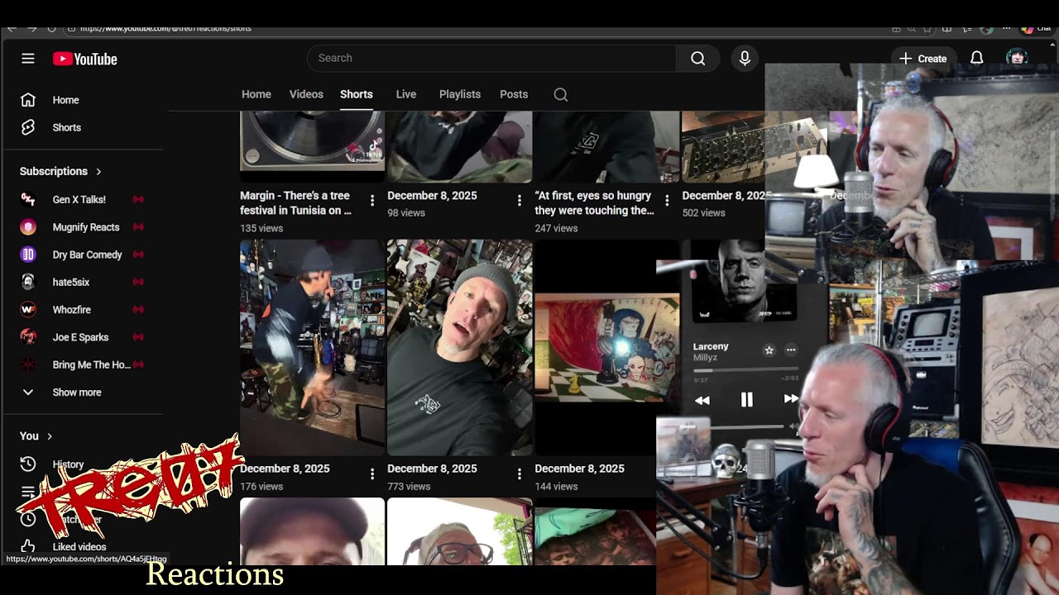Open music player more options ellipsis

click(x=791, y=350)
